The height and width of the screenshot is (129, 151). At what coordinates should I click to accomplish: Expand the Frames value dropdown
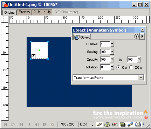pos(112,44)
